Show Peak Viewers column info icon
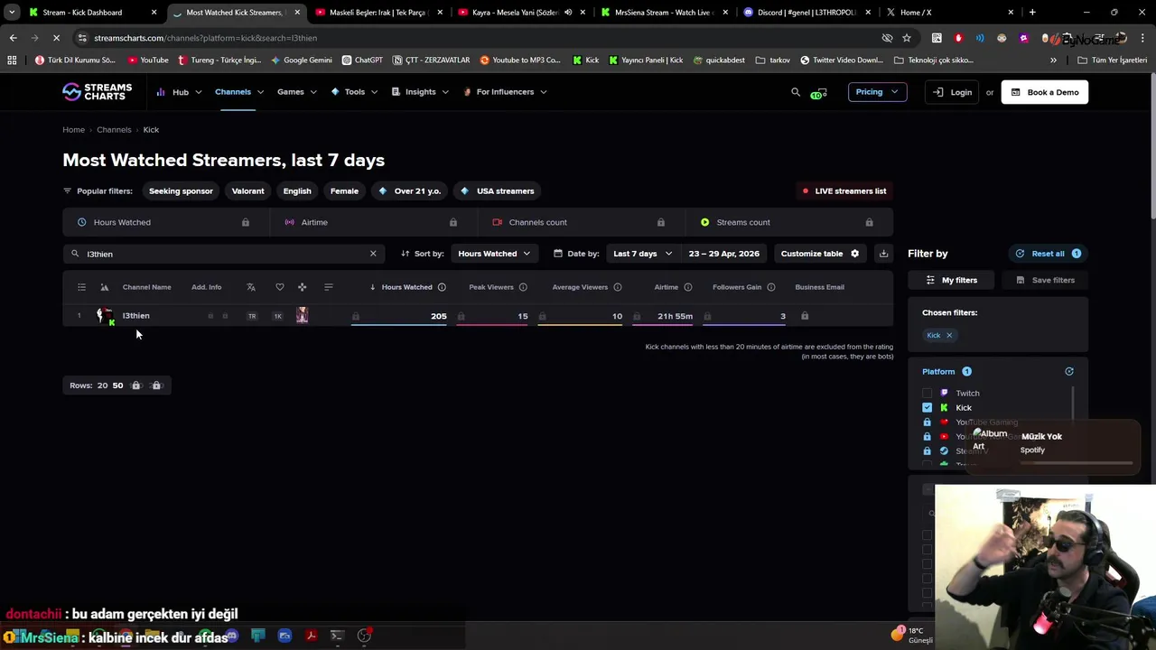Image resolution: width=1156 pixels, height=650 pixels. coord(523,287)
